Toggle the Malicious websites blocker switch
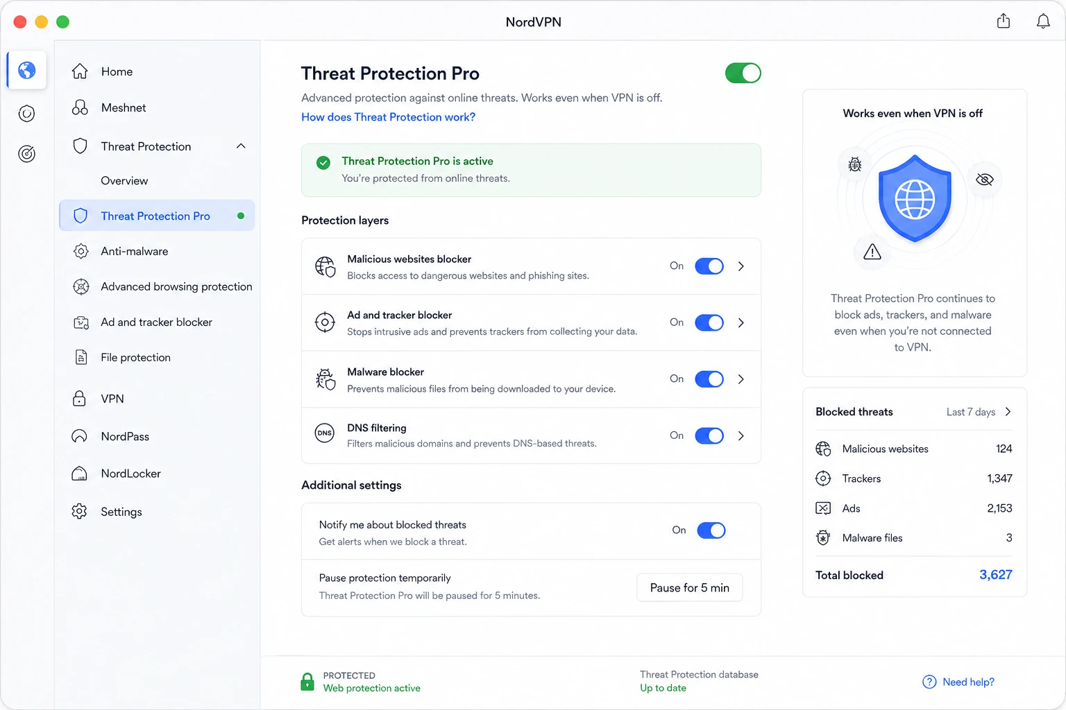Screen dimensions: 1066x710 click(x=709, y=266)
